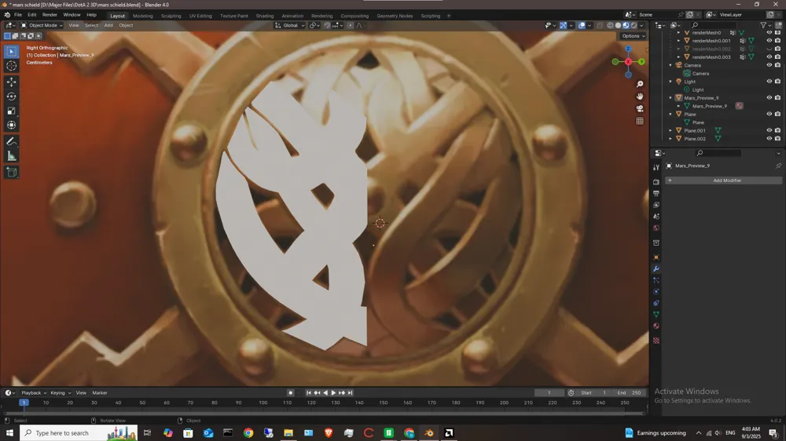Open the Output properties tab
This screenshot has height=441, width=786.
(656, 193)
